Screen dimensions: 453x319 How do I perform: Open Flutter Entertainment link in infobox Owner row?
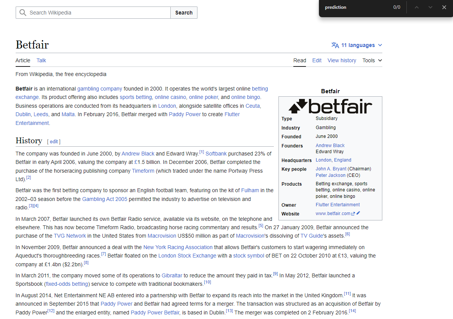(338, 204)
